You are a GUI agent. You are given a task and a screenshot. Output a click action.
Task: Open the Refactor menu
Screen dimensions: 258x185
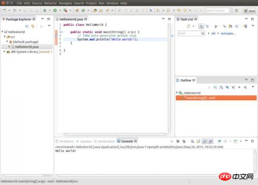click(x=50, y=3)
